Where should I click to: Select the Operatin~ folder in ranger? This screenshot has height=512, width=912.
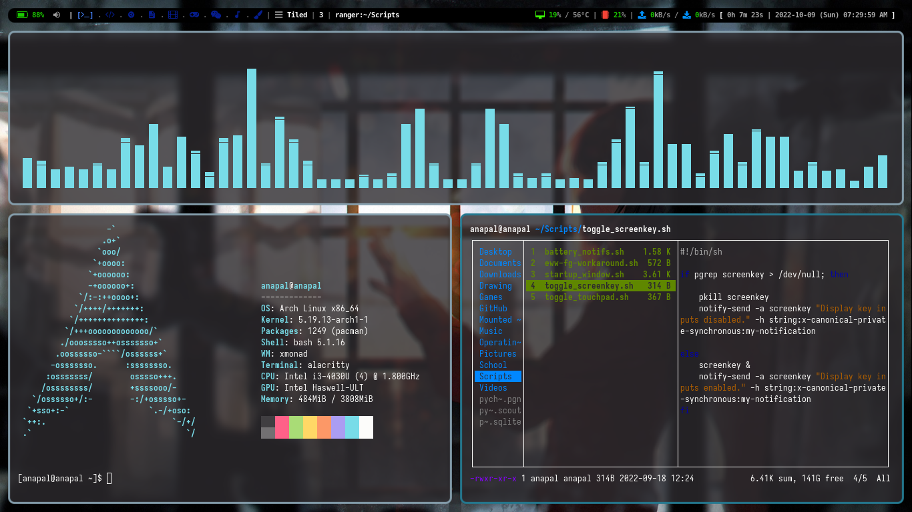[500, 342]
